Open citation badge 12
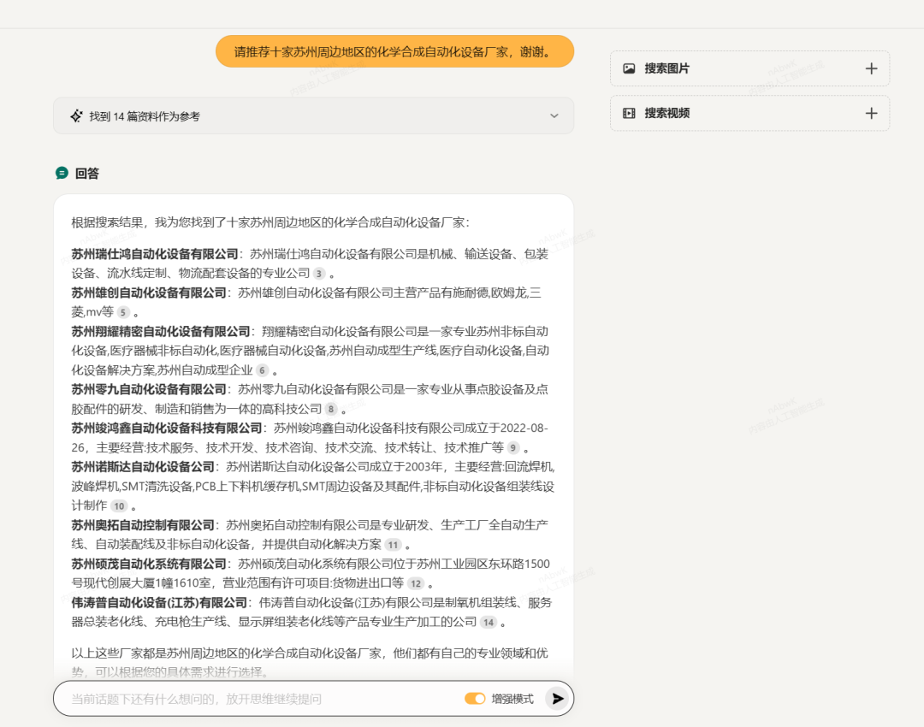Image resolution: width=924 pixels, height=727 pixels. tap(416, 583)
